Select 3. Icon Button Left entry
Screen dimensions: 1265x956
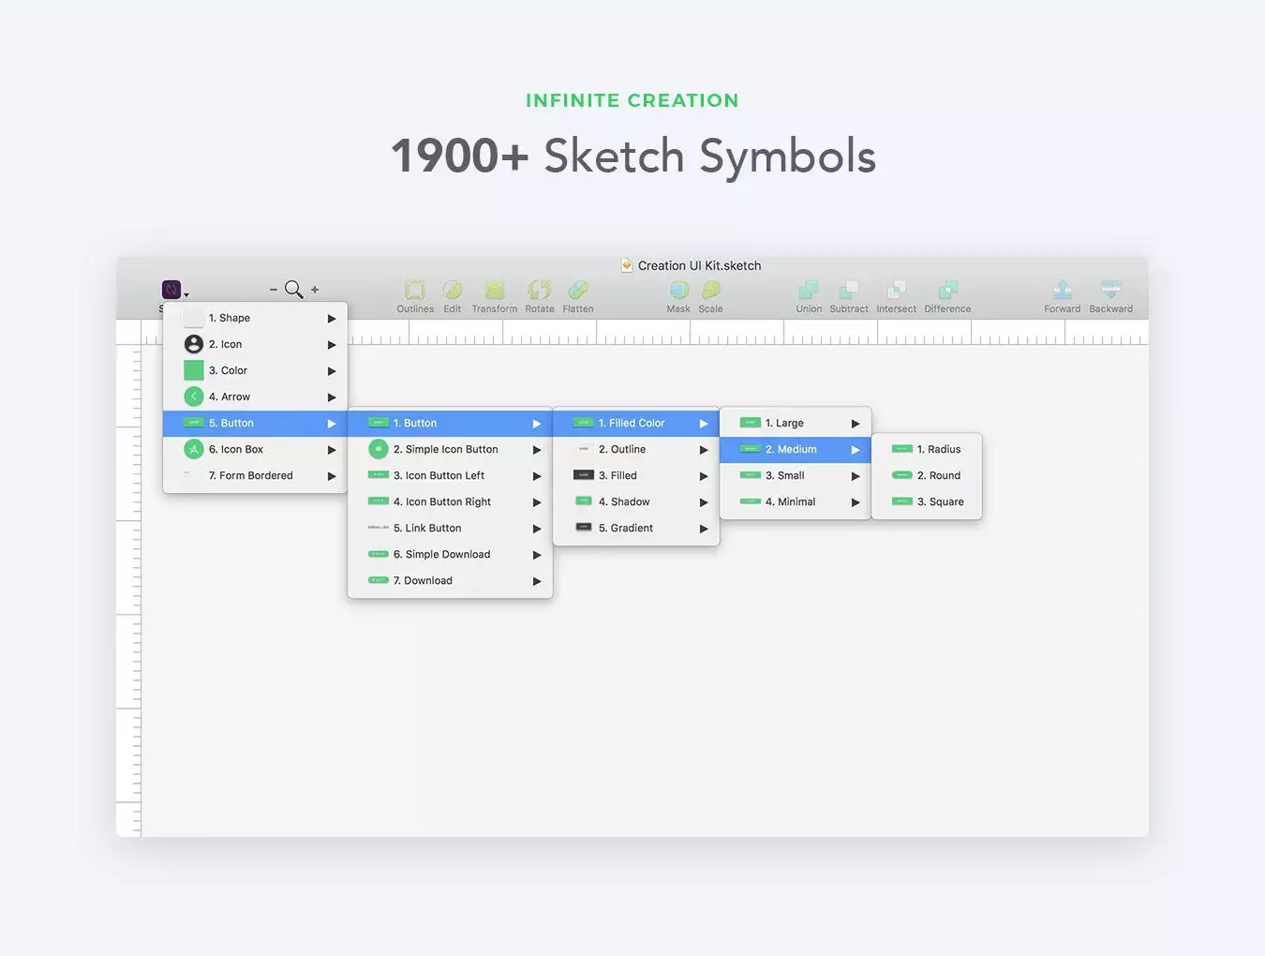(450, 475)
